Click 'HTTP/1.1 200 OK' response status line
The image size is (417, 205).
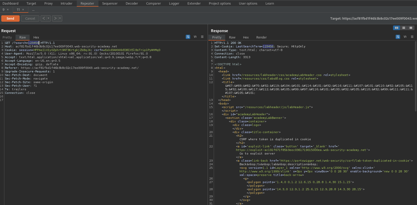[x=228, y=43]
